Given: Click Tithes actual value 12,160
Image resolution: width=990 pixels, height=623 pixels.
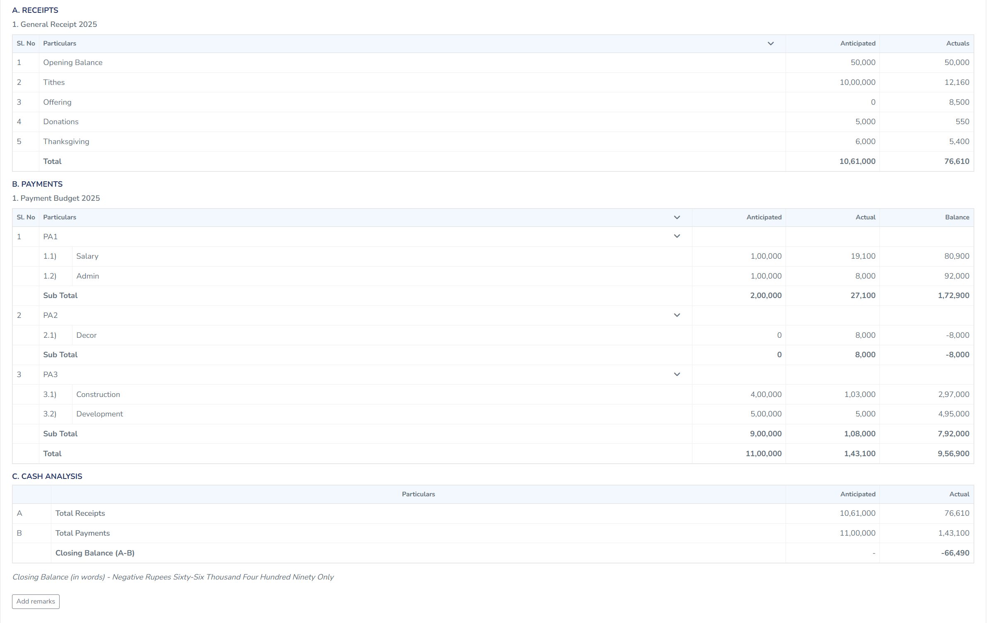Looking at the screenshot, I should click(956, 82).
